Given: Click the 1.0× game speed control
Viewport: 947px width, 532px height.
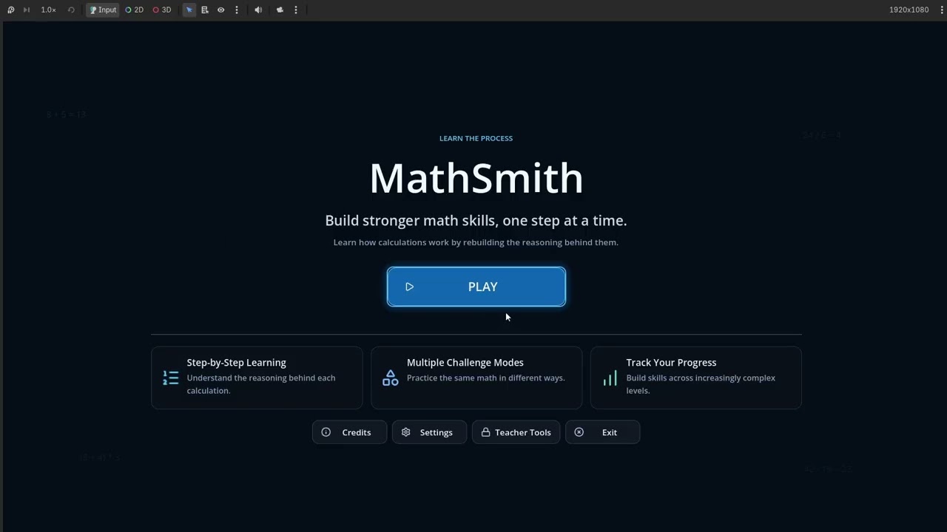Looking at the screenshot, I should 48,10.
